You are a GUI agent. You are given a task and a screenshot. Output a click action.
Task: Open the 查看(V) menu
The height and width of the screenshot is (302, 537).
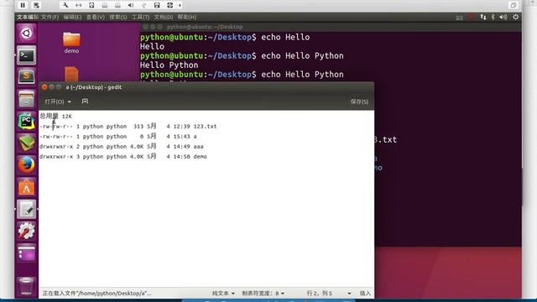[x=96, y=17]
